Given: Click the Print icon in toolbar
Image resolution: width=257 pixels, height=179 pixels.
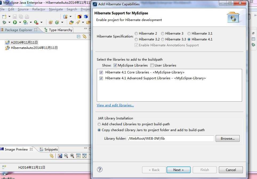Looking at the screenshot, I should tap(27, 16).
